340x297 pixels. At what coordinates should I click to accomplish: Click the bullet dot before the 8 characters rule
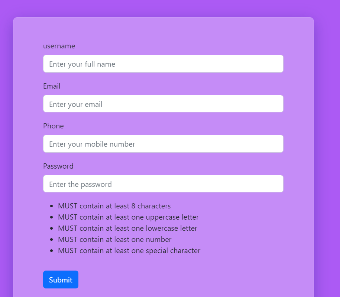point(51,206)
